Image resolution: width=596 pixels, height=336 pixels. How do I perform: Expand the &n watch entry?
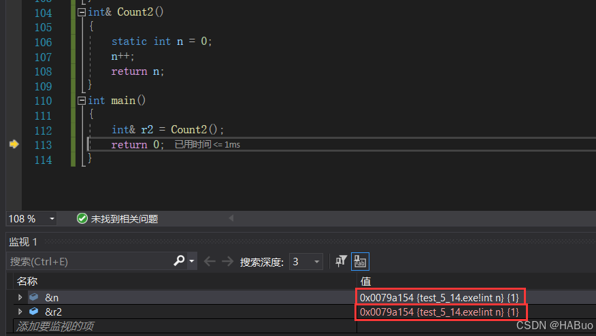(x=20, y=297)
